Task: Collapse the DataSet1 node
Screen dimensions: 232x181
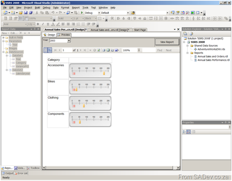Action: click(7, 55)
